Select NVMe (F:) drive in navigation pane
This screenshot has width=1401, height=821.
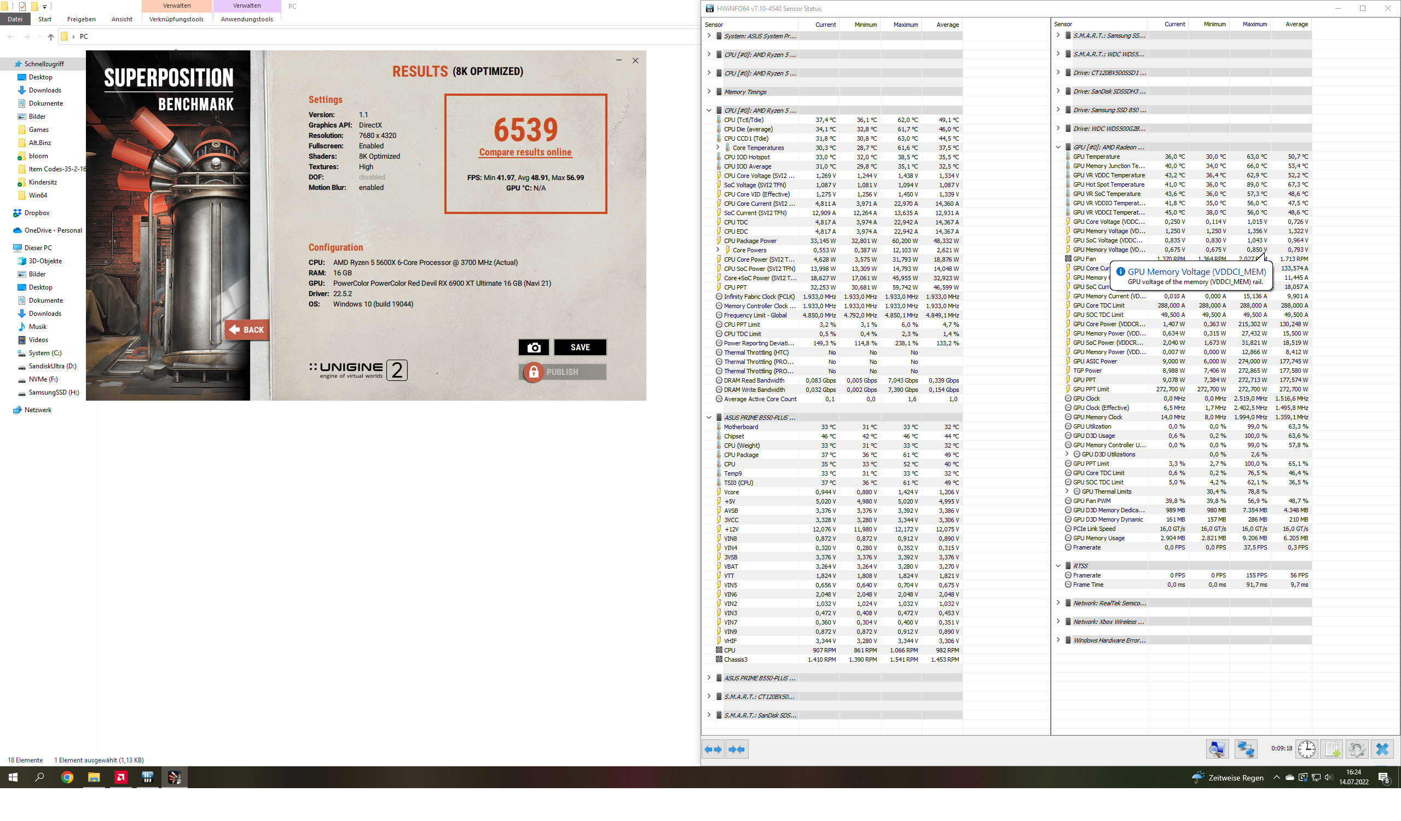pyautogui.click(x=43, y=379)
